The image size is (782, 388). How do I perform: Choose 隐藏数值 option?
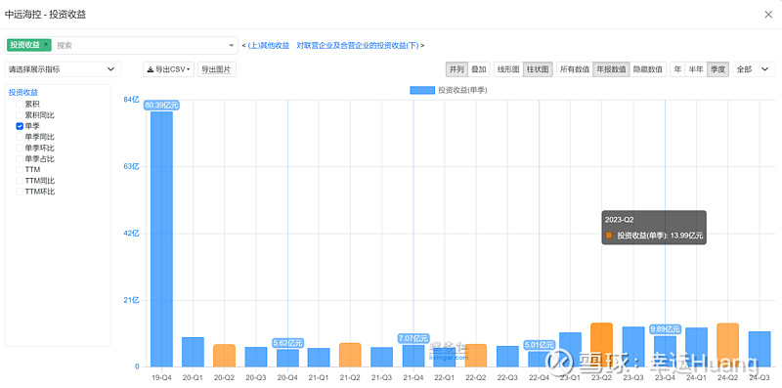coord(648,69)
